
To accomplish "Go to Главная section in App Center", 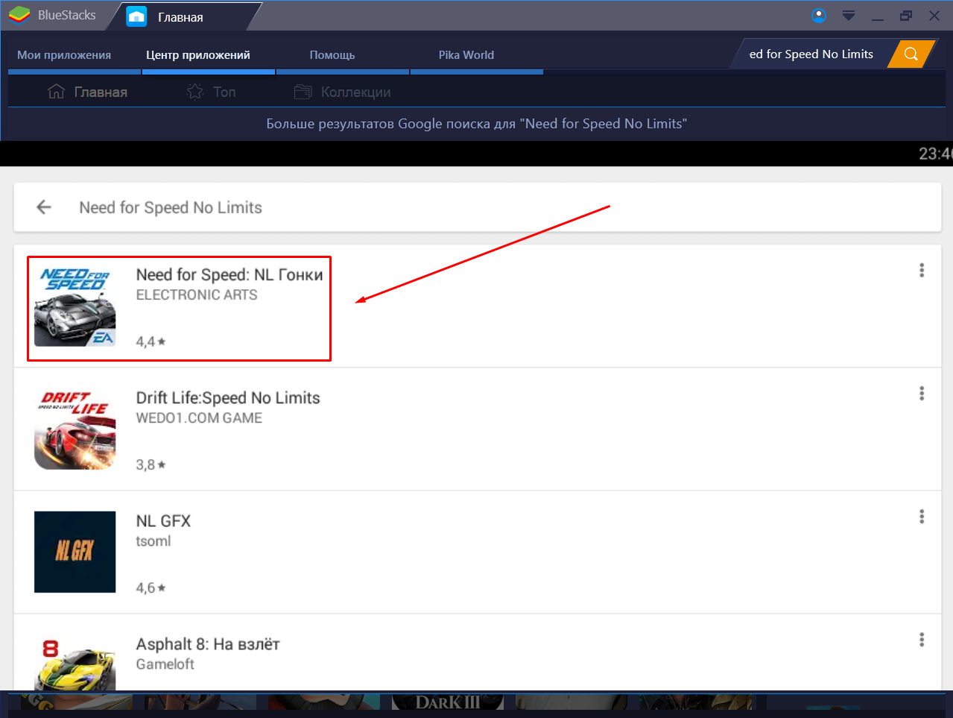I will click(87, 92).
